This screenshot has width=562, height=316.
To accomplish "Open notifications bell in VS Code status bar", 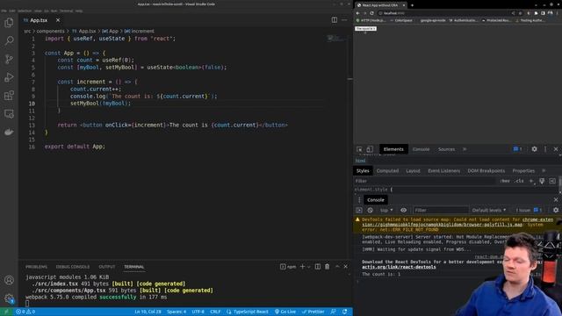I will (344, 312).
